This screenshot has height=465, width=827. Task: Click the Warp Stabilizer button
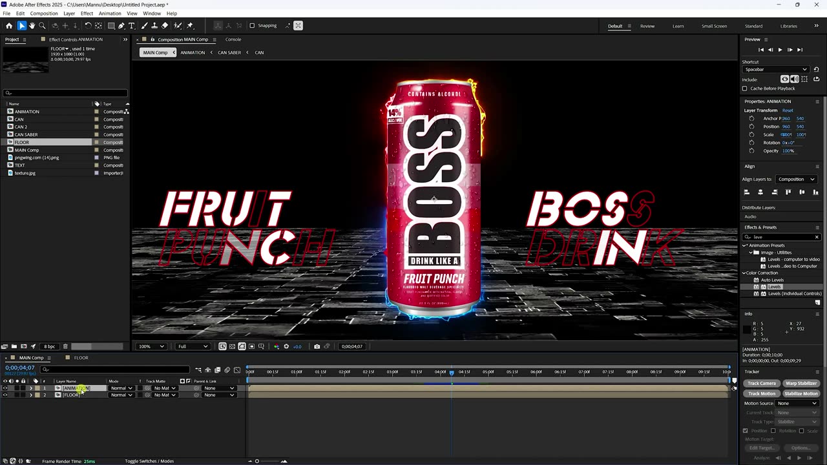click(x=801, y=384)
